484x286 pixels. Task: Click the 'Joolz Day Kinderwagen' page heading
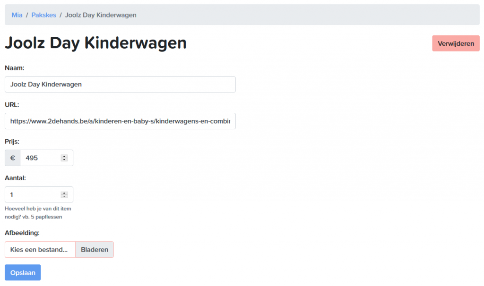tap(95, 43)
